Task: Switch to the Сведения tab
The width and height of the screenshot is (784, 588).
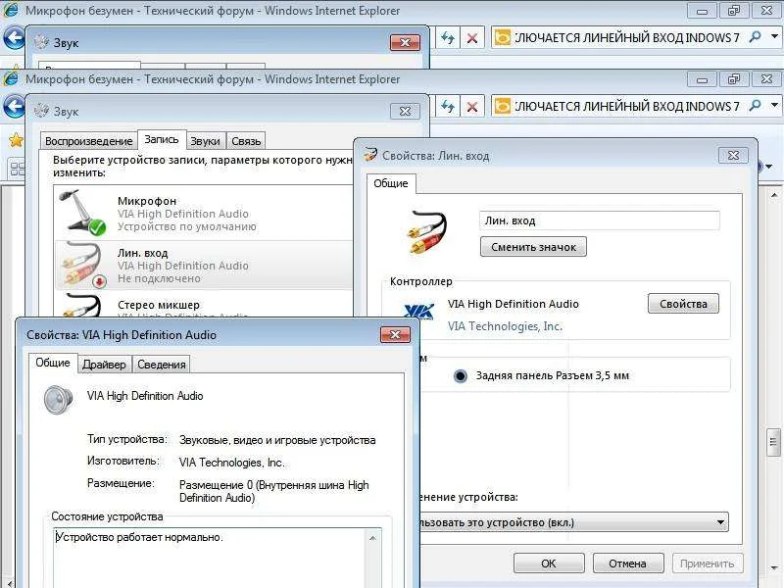Action: click(x=162, y=365)
